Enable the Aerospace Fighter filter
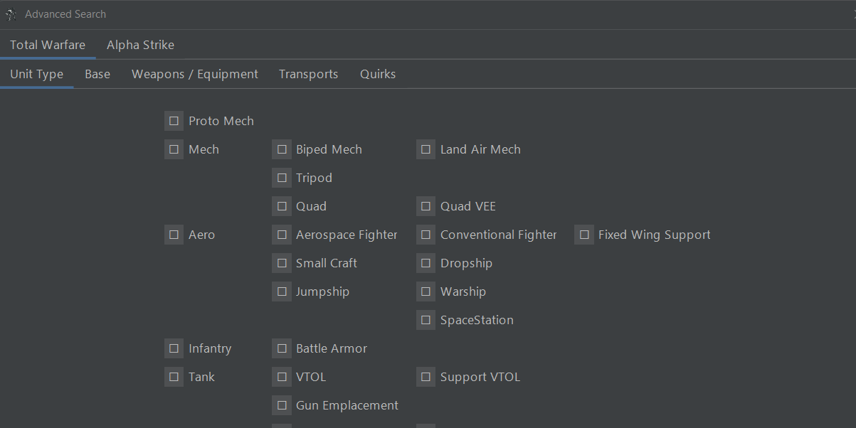Screen dimensions: 856x428 pyautogui.click(x=282, y=235)
